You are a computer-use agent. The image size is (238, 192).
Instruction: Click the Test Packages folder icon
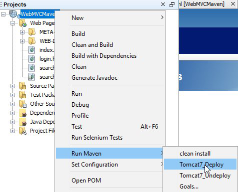pos(22,95)
